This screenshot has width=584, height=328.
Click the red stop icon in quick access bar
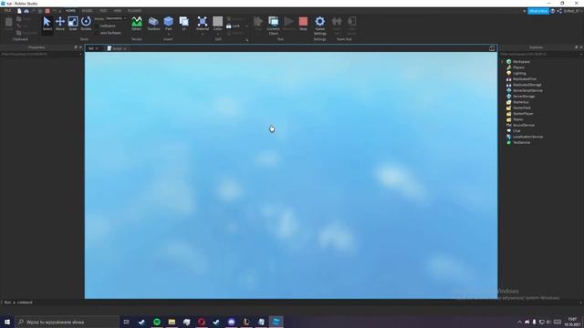[47, 11]
